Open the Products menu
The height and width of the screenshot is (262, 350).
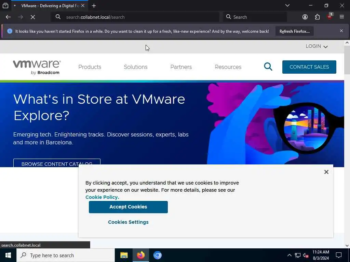(x=90, y=67)
